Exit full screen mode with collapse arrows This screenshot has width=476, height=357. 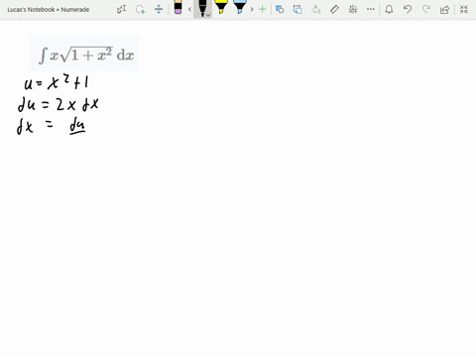coord(464,9)
